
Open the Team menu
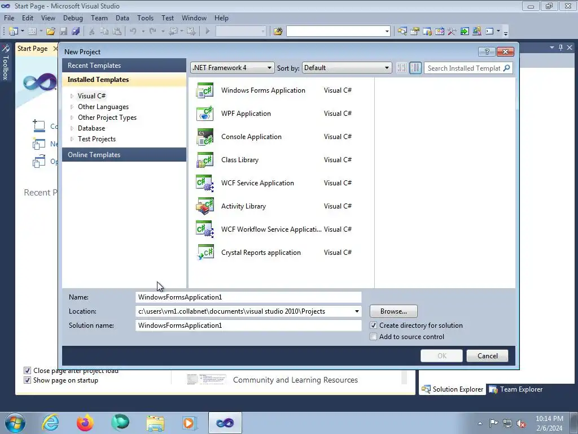(x=99, y=18)
